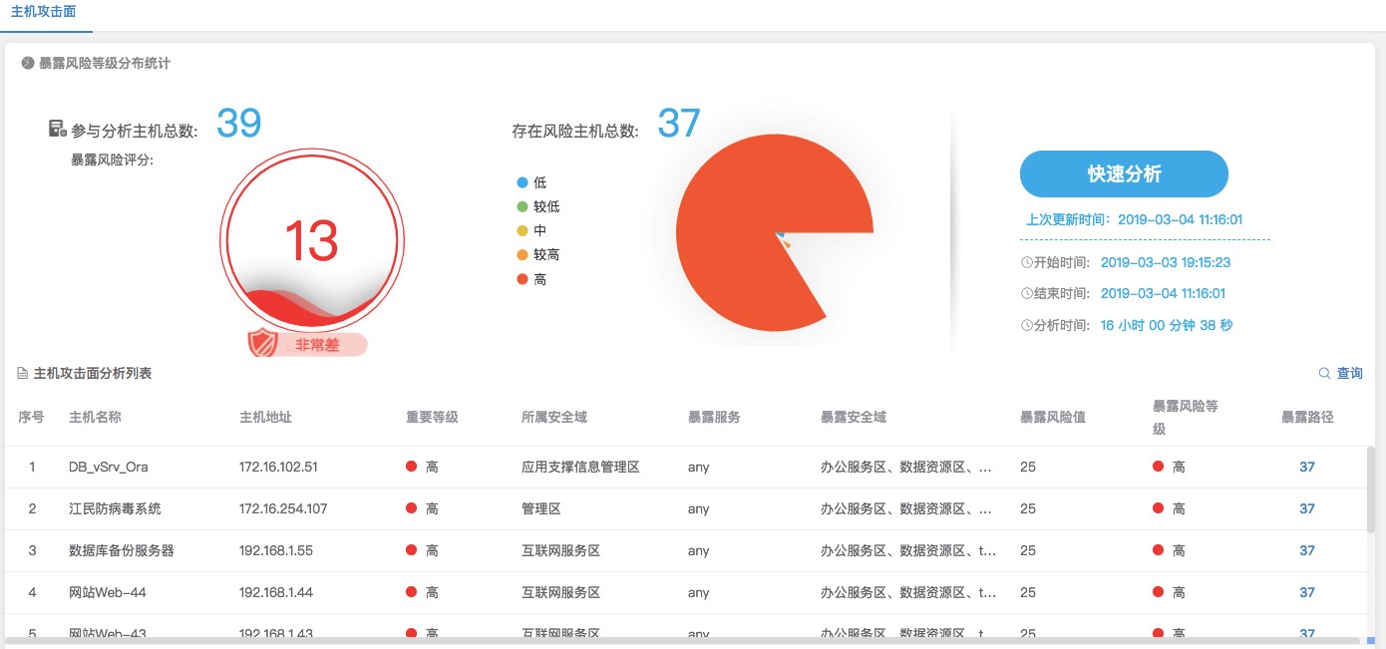Click the clock icon beside 结束时间
The image size is (1386, 649).
1027,294
